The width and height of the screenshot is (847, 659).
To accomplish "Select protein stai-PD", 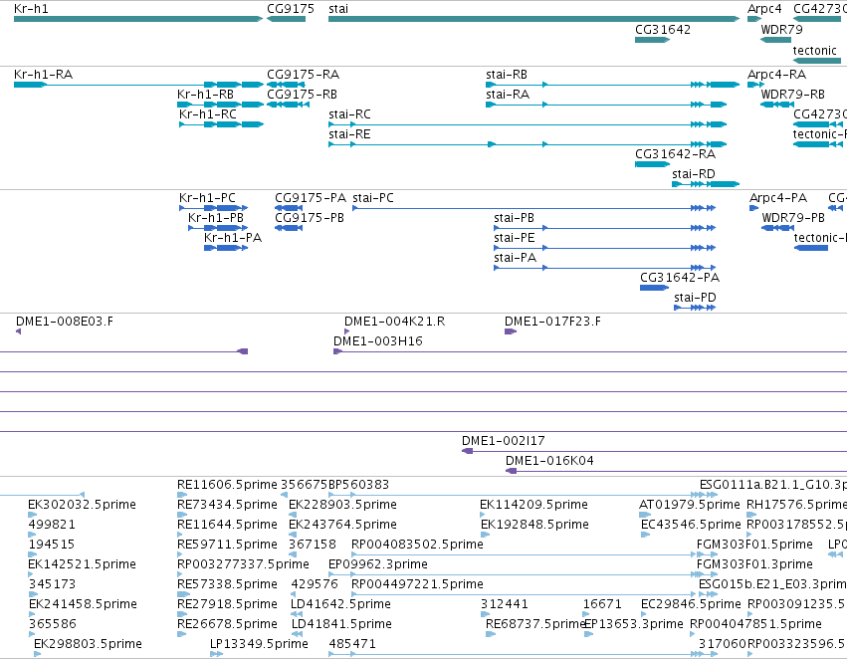I will (x=695, y=308).
